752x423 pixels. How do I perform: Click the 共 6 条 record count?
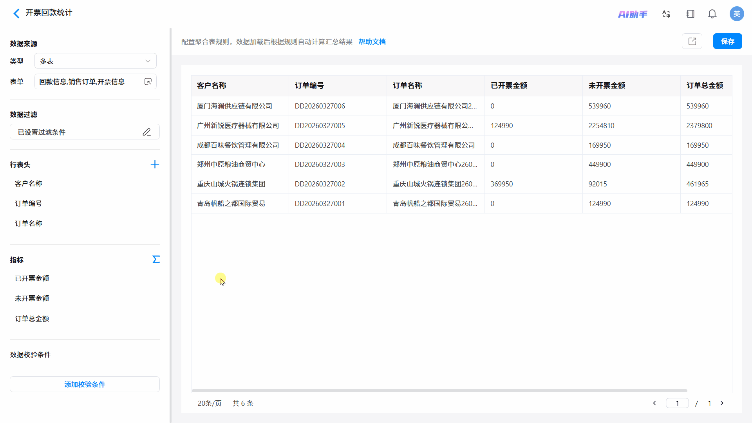click(x=243, y=403)
